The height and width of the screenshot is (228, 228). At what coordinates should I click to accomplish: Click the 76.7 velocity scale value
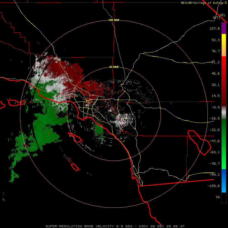tap(216, 51)
